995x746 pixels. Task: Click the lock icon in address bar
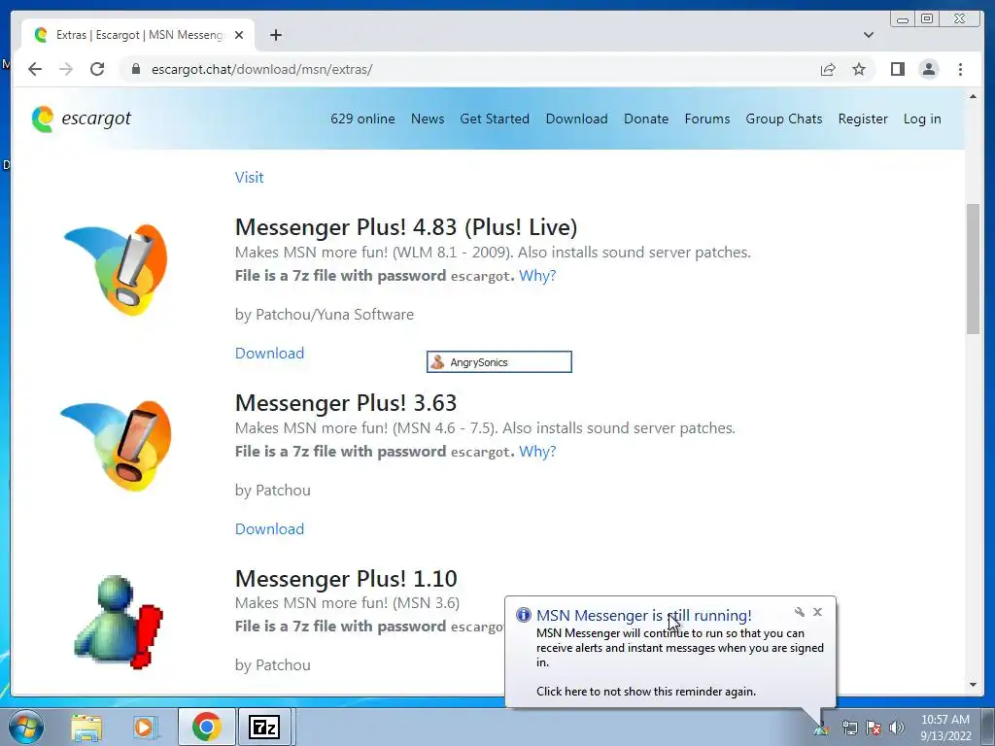pos(135,69)
